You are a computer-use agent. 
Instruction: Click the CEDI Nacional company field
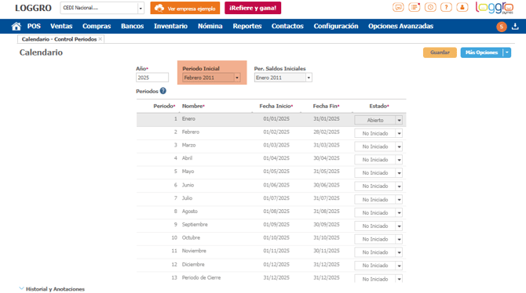[x=99, y=8]
